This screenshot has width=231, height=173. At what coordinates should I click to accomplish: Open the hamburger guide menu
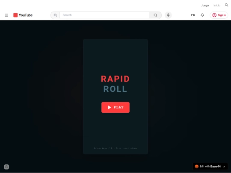[6, 15]
